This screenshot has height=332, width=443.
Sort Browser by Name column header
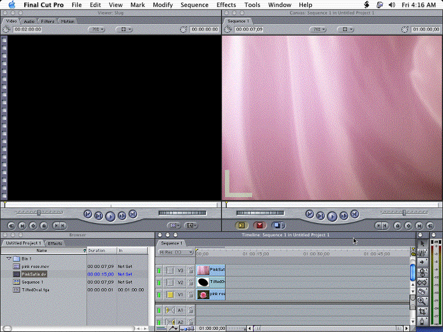click(x=42, y=251)
